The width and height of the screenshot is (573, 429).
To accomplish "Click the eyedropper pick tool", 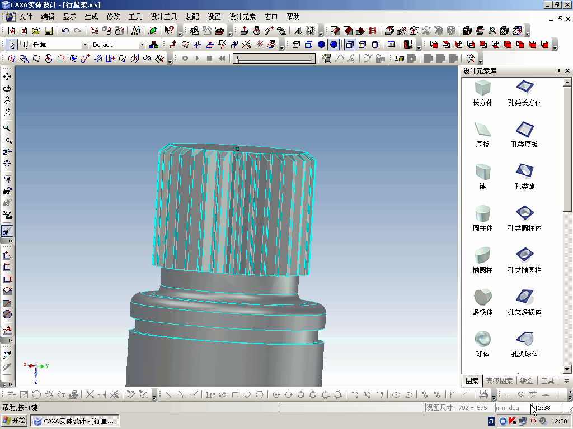I will (7, 355).
